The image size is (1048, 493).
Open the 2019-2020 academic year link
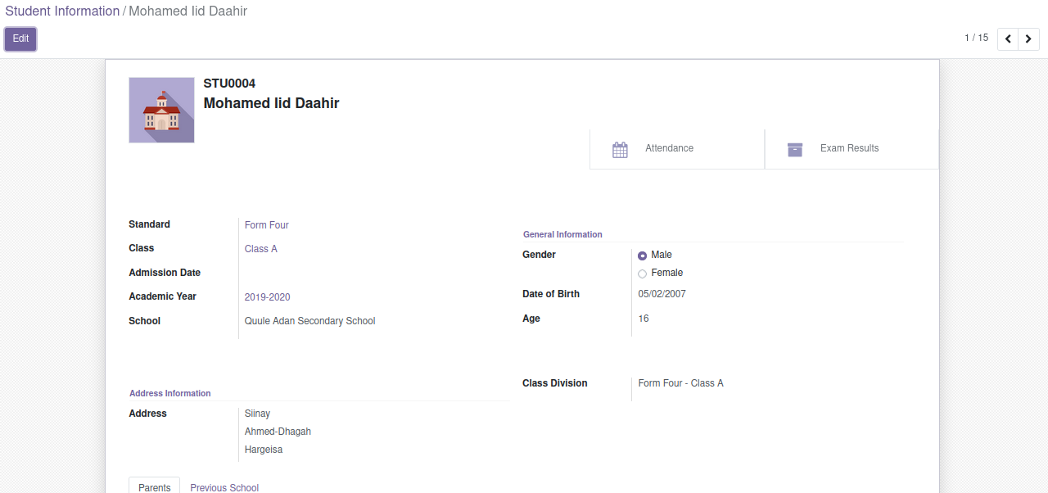coord(267,297)
